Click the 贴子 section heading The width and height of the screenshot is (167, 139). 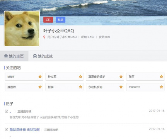click(x=9, y=104)
